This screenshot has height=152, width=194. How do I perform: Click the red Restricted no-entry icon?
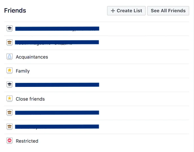coord(9,141)
